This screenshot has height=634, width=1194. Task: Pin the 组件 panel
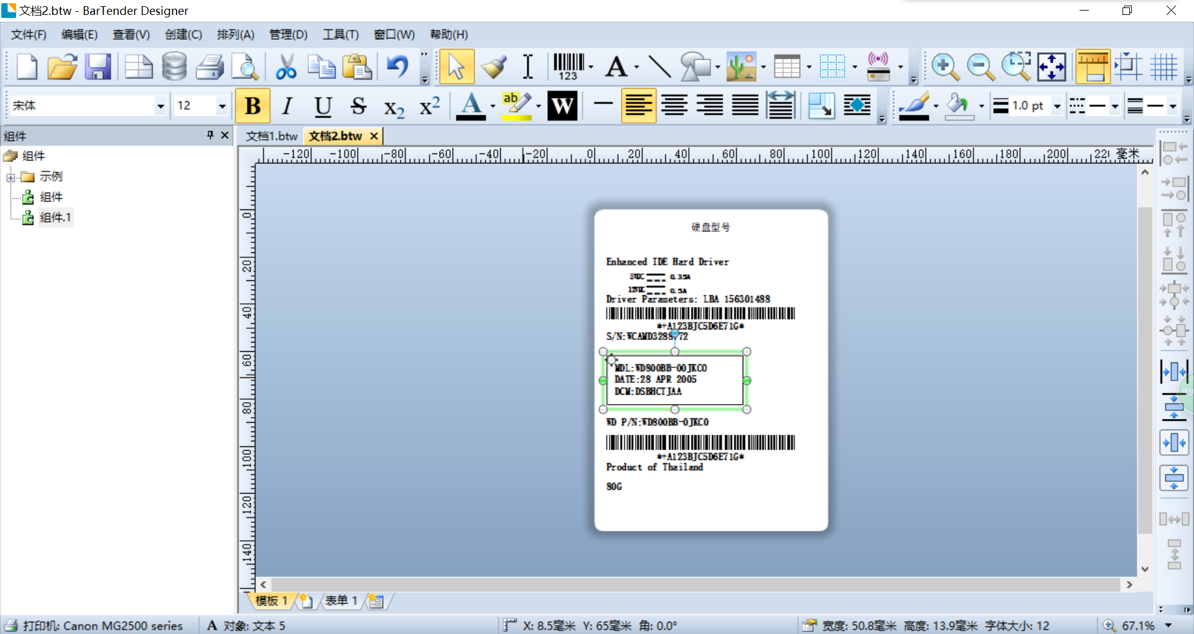(210, 135)
